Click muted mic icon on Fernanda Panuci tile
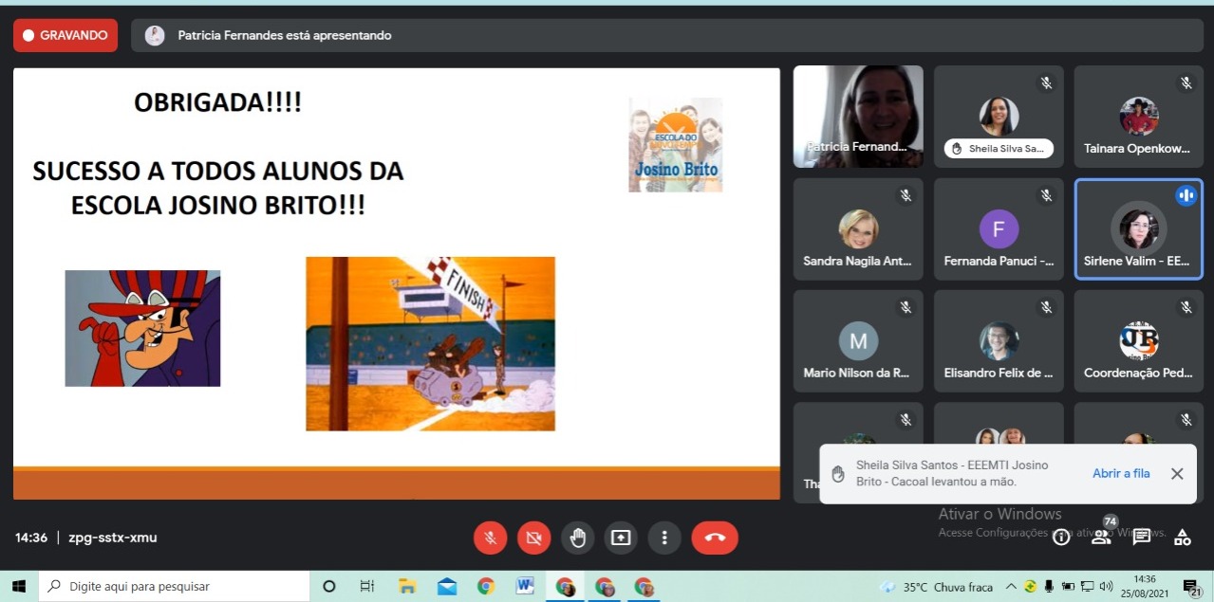This screenshot has height=602, width=1214. click(1046, 195)
